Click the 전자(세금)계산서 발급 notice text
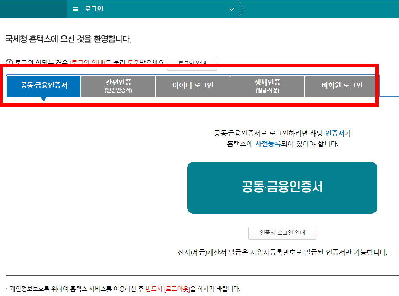Image resolution: width=399 pixels, height=296 pixels. point(282,252)
